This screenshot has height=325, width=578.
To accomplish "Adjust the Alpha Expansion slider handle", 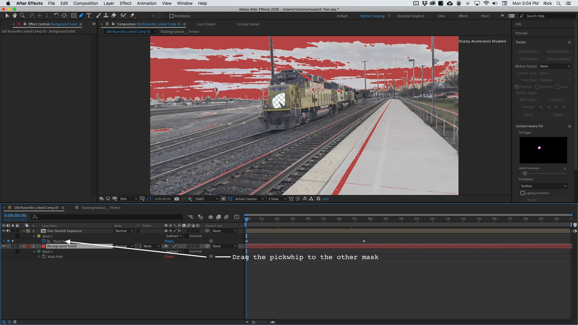I will point(525,173).
